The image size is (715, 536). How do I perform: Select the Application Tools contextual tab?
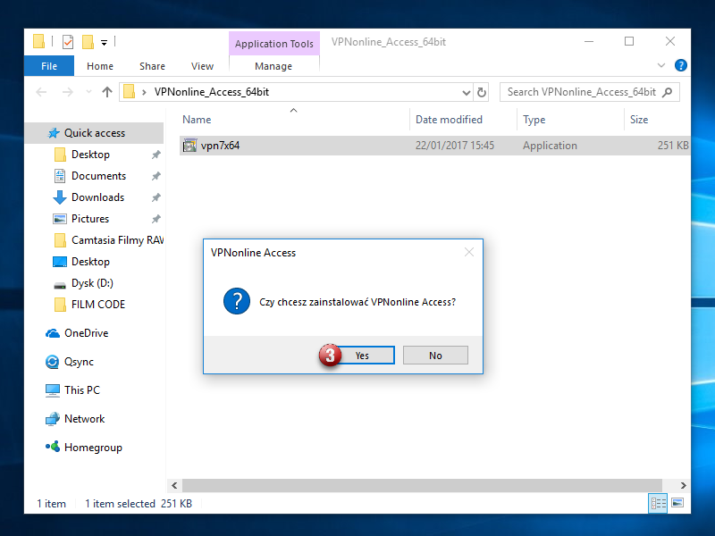point(274,44)
